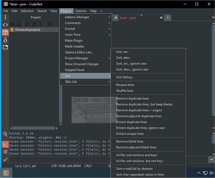This screenshot has width=215, height=178.
Task: Click the project panel horizontal scrollbar
Action: pyautogui.click(x=34, y=128)
